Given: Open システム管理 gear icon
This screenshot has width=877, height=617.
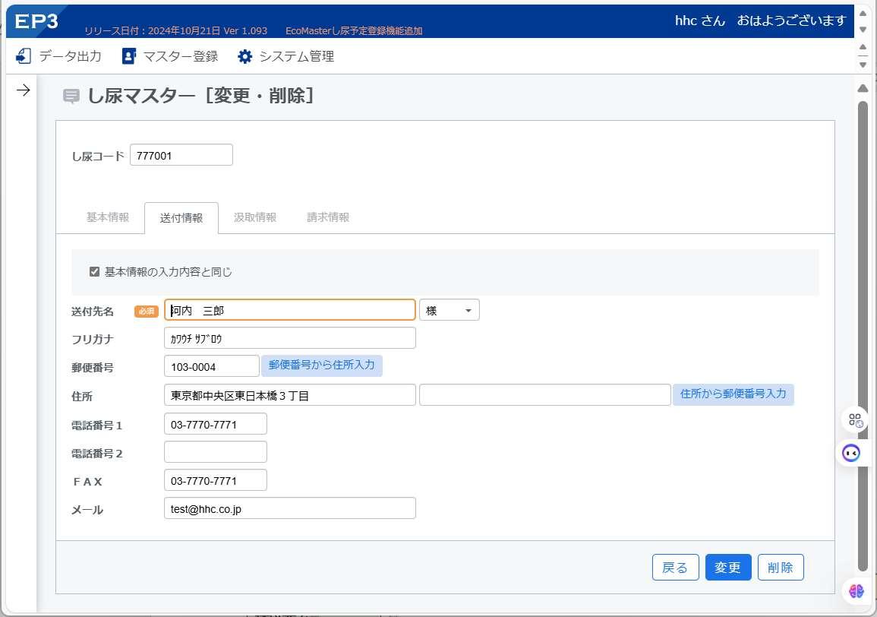Looking at the screenshot, I should [x=244, y=56].
